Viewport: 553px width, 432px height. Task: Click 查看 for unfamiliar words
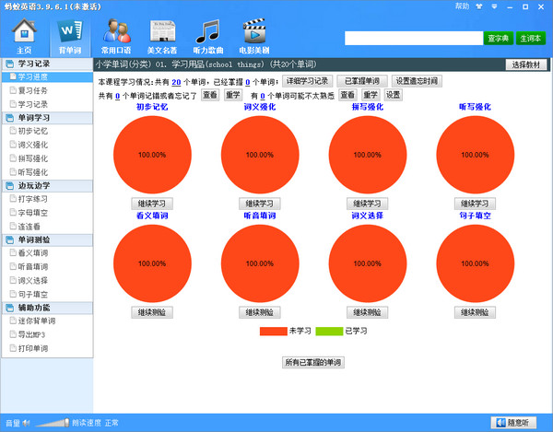(347, 95)
